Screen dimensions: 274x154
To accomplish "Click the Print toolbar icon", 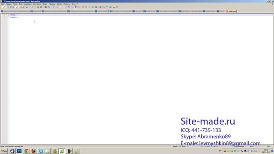I will coord(23,7).
